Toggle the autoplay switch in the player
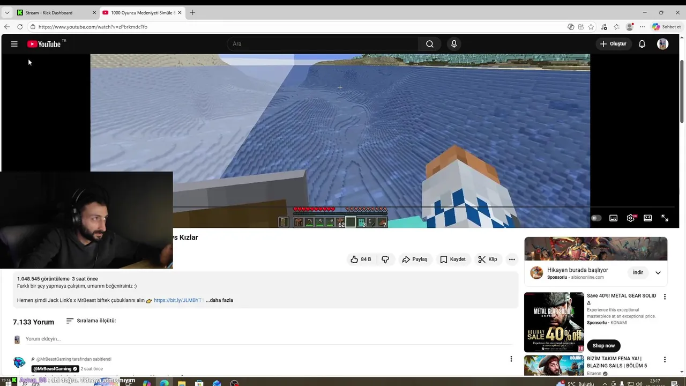This screenshot has width=686, height=386. click(x=596, y=218)
